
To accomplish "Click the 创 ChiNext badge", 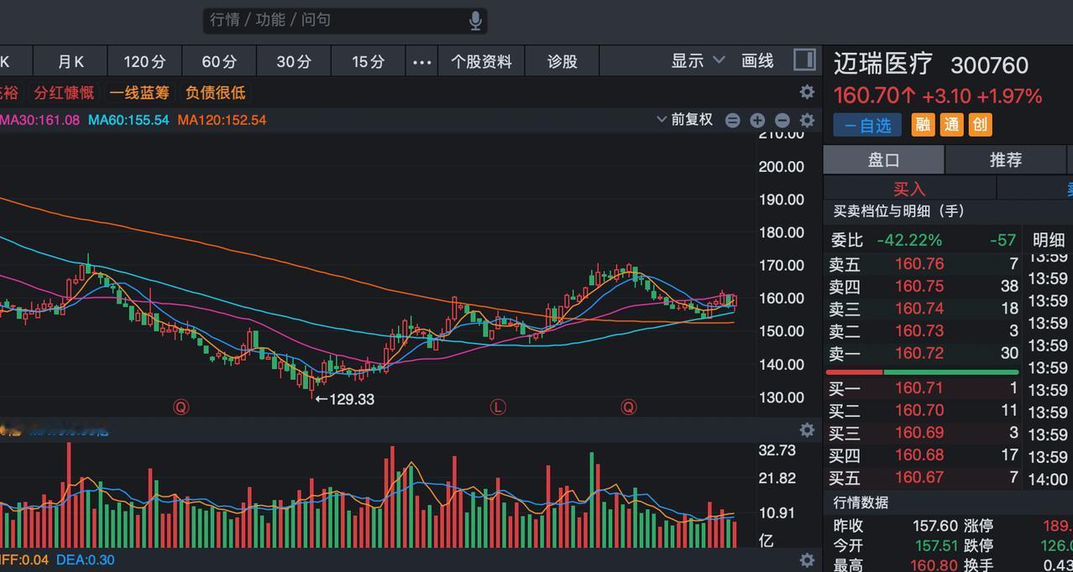I will [980, 125].
